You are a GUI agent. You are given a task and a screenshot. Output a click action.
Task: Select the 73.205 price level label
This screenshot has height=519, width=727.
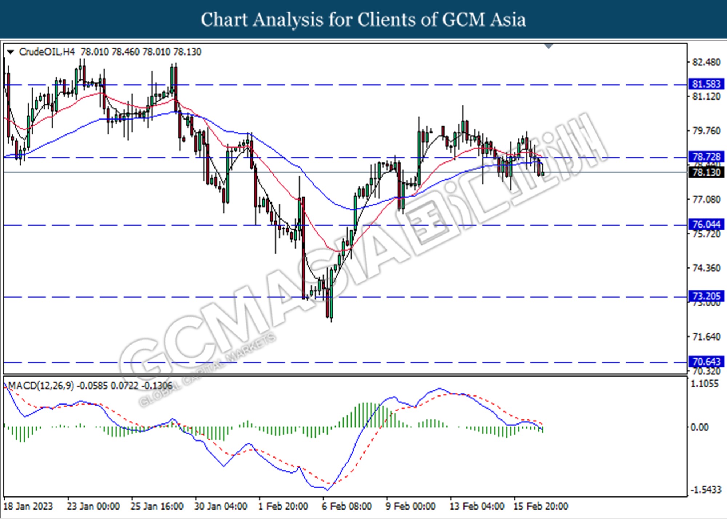706,296
